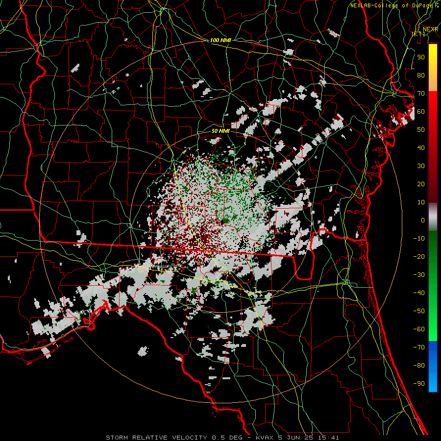
Task: Click the -40 value on the velocity scale
Action: click(419, 293)
